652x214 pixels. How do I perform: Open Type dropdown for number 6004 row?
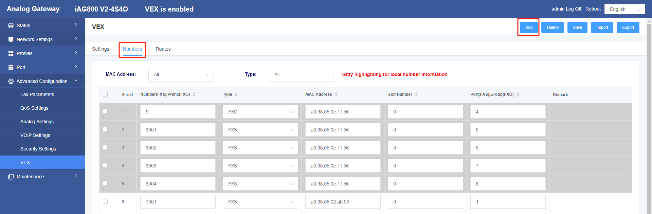[x=260, y=184]
